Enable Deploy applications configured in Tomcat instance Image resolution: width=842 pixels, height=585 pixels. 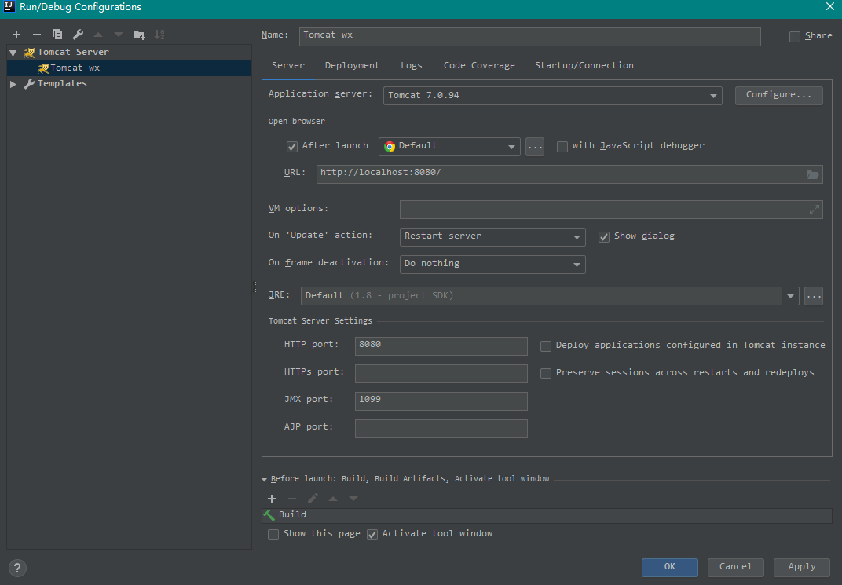click(546, 346)
